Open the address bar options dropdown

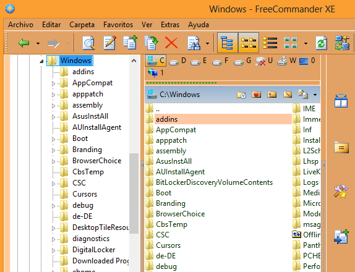coord(315,95)
